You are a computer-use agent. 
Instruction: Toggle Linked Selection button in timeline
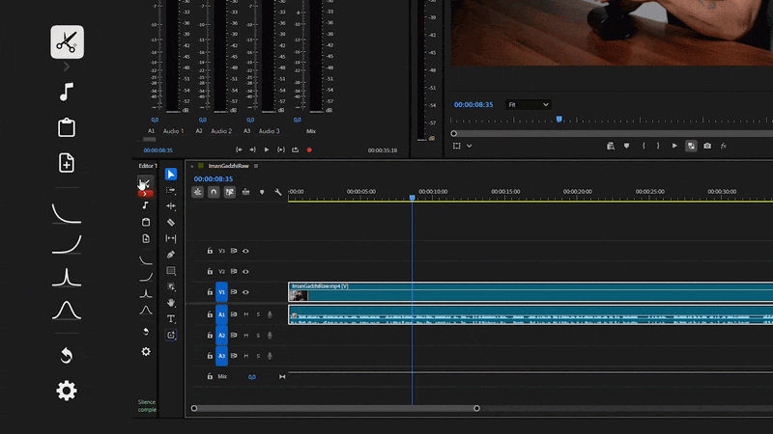pyautogui.click(x=230, y=192)
